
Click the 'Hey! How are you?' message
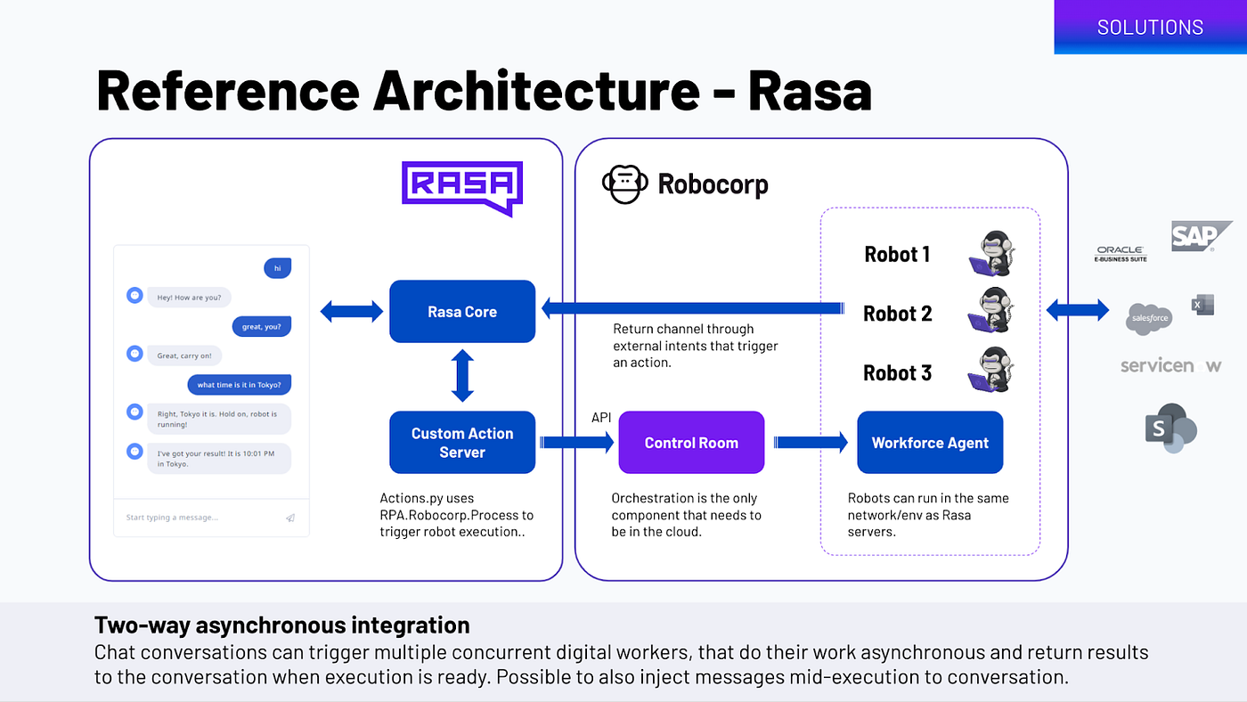point(189,298)
